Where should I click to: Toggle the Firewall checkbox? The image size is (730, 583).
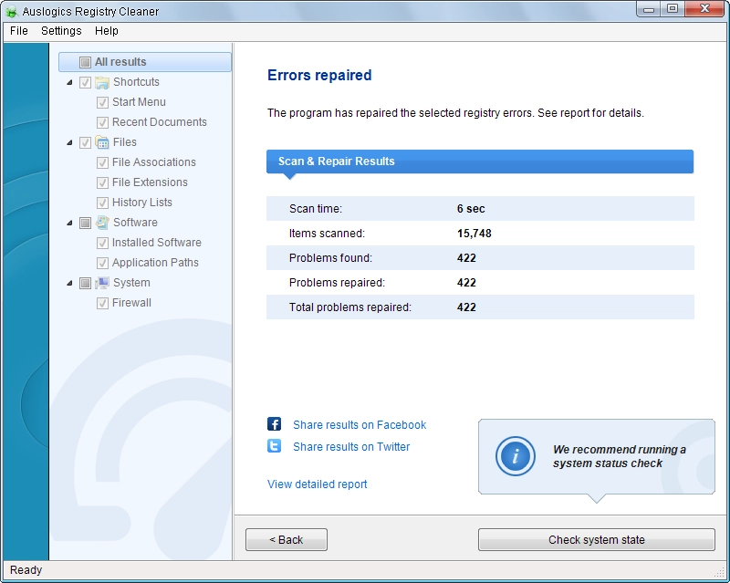click(102, 303)
